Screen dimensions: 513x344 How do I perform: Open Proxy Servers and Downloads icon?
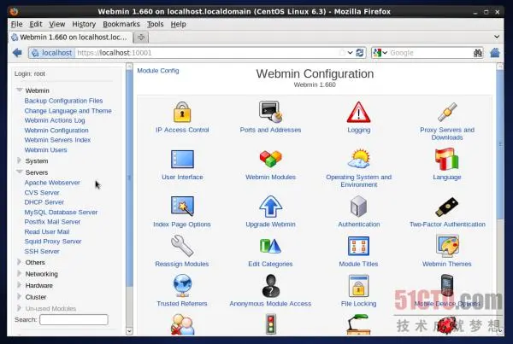point(447,112)
